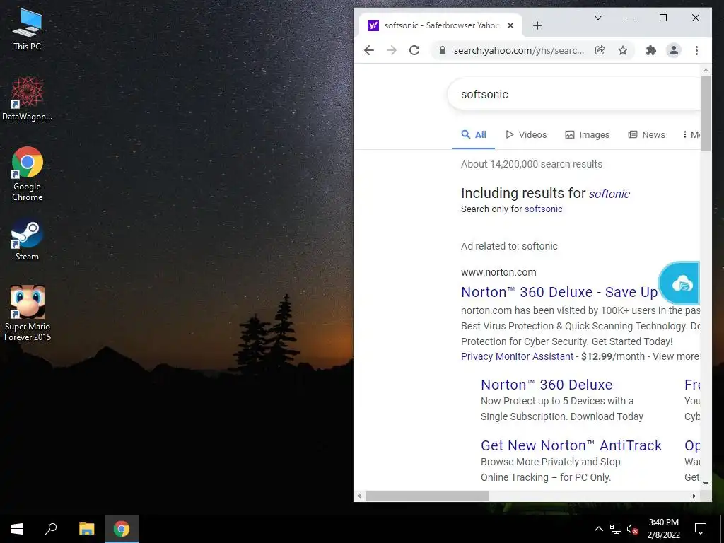724x543 pixels.
Task: Reload the current page
Action: coord(414,50)
